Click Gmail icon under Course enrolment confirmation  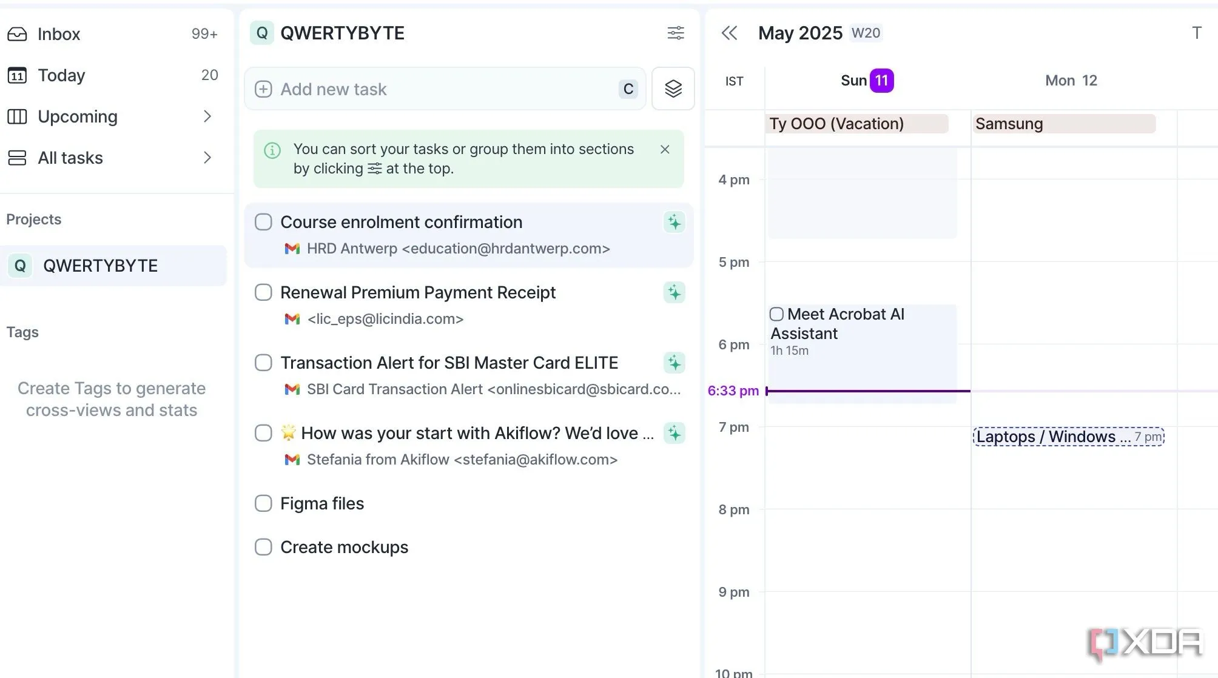click(292, 249)
